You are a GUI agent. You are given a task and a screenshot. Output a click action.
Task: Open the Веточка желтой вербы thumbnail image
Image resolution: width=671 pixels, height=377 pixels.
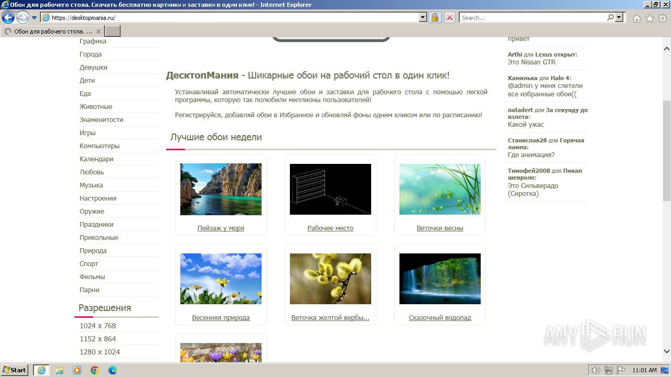[330, 279]
